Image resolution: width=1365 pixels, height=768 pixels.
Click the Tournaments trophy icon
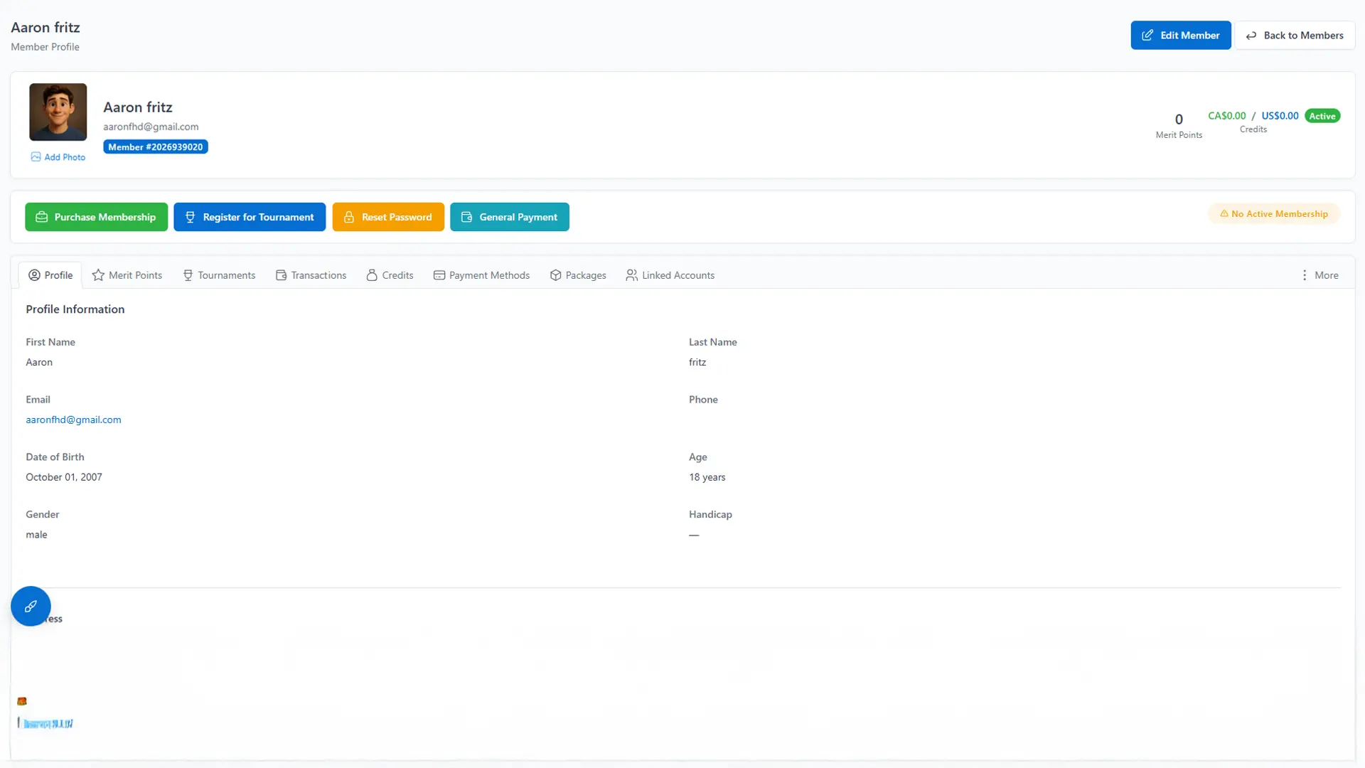pyautogui.click(x=187, y=275)
